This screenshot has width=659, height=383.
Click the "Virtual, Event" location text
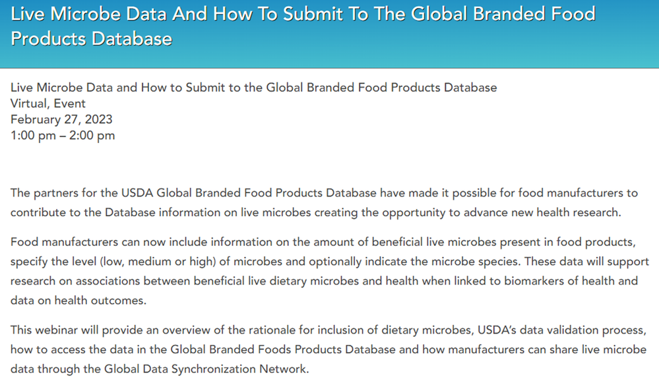(48, 103)
